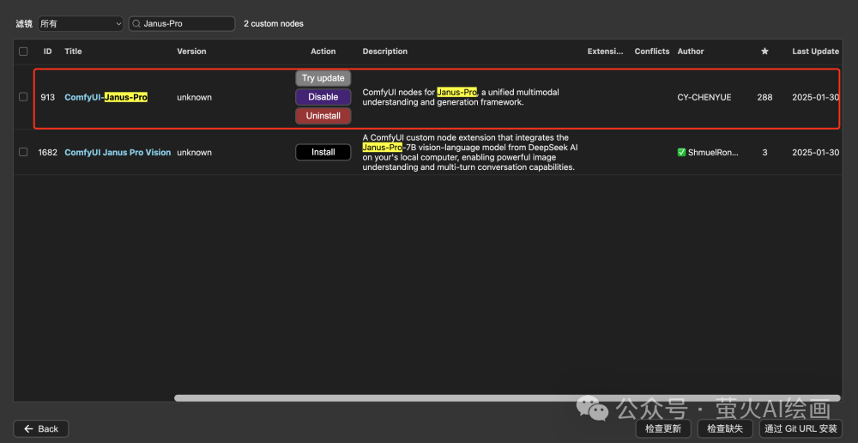Image resolution: width=858 pixels, height=443 pixels.
Task: Sort by the Author column header
Action: click(x=691, y=52)
